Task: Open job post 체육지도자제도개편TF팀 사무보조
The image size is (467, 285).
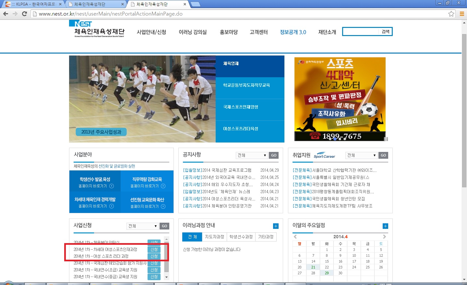Action: coord(332,206)
